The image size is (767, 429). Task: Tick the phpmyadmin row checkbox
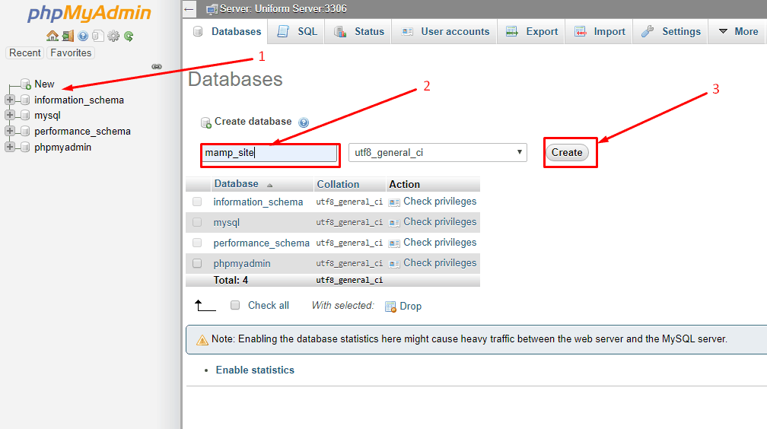coord(197,263)
